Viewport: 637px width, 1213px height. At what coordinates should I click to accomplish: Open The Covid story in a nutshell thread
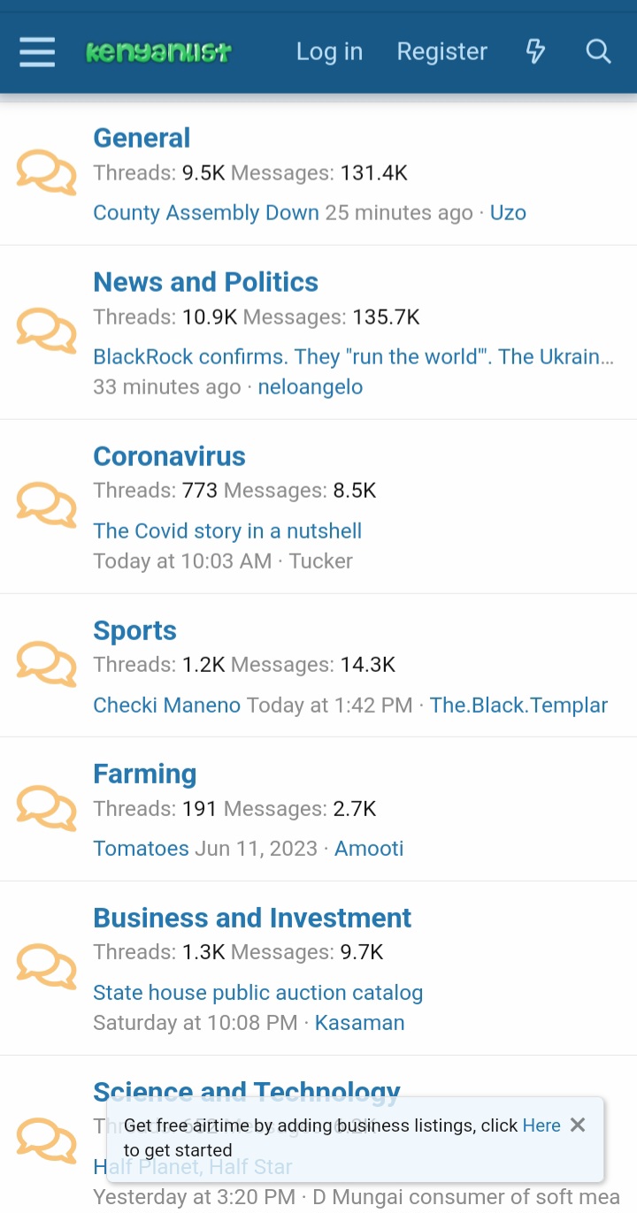227,531
